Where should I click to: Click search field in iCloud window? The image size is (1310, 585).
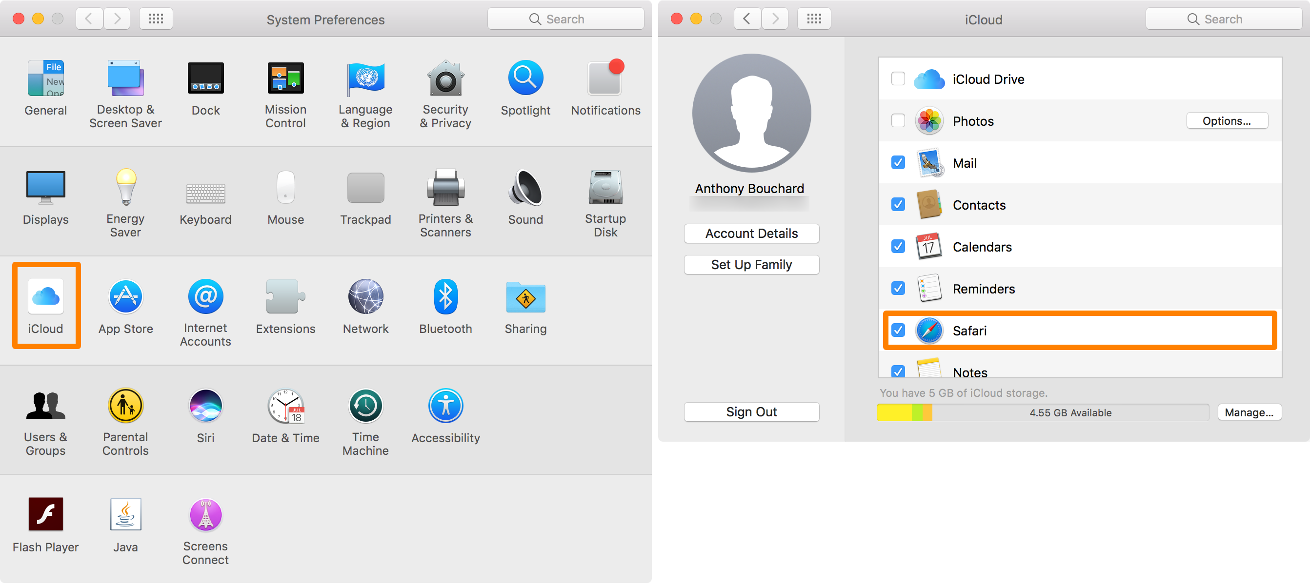coord(1224,19)
